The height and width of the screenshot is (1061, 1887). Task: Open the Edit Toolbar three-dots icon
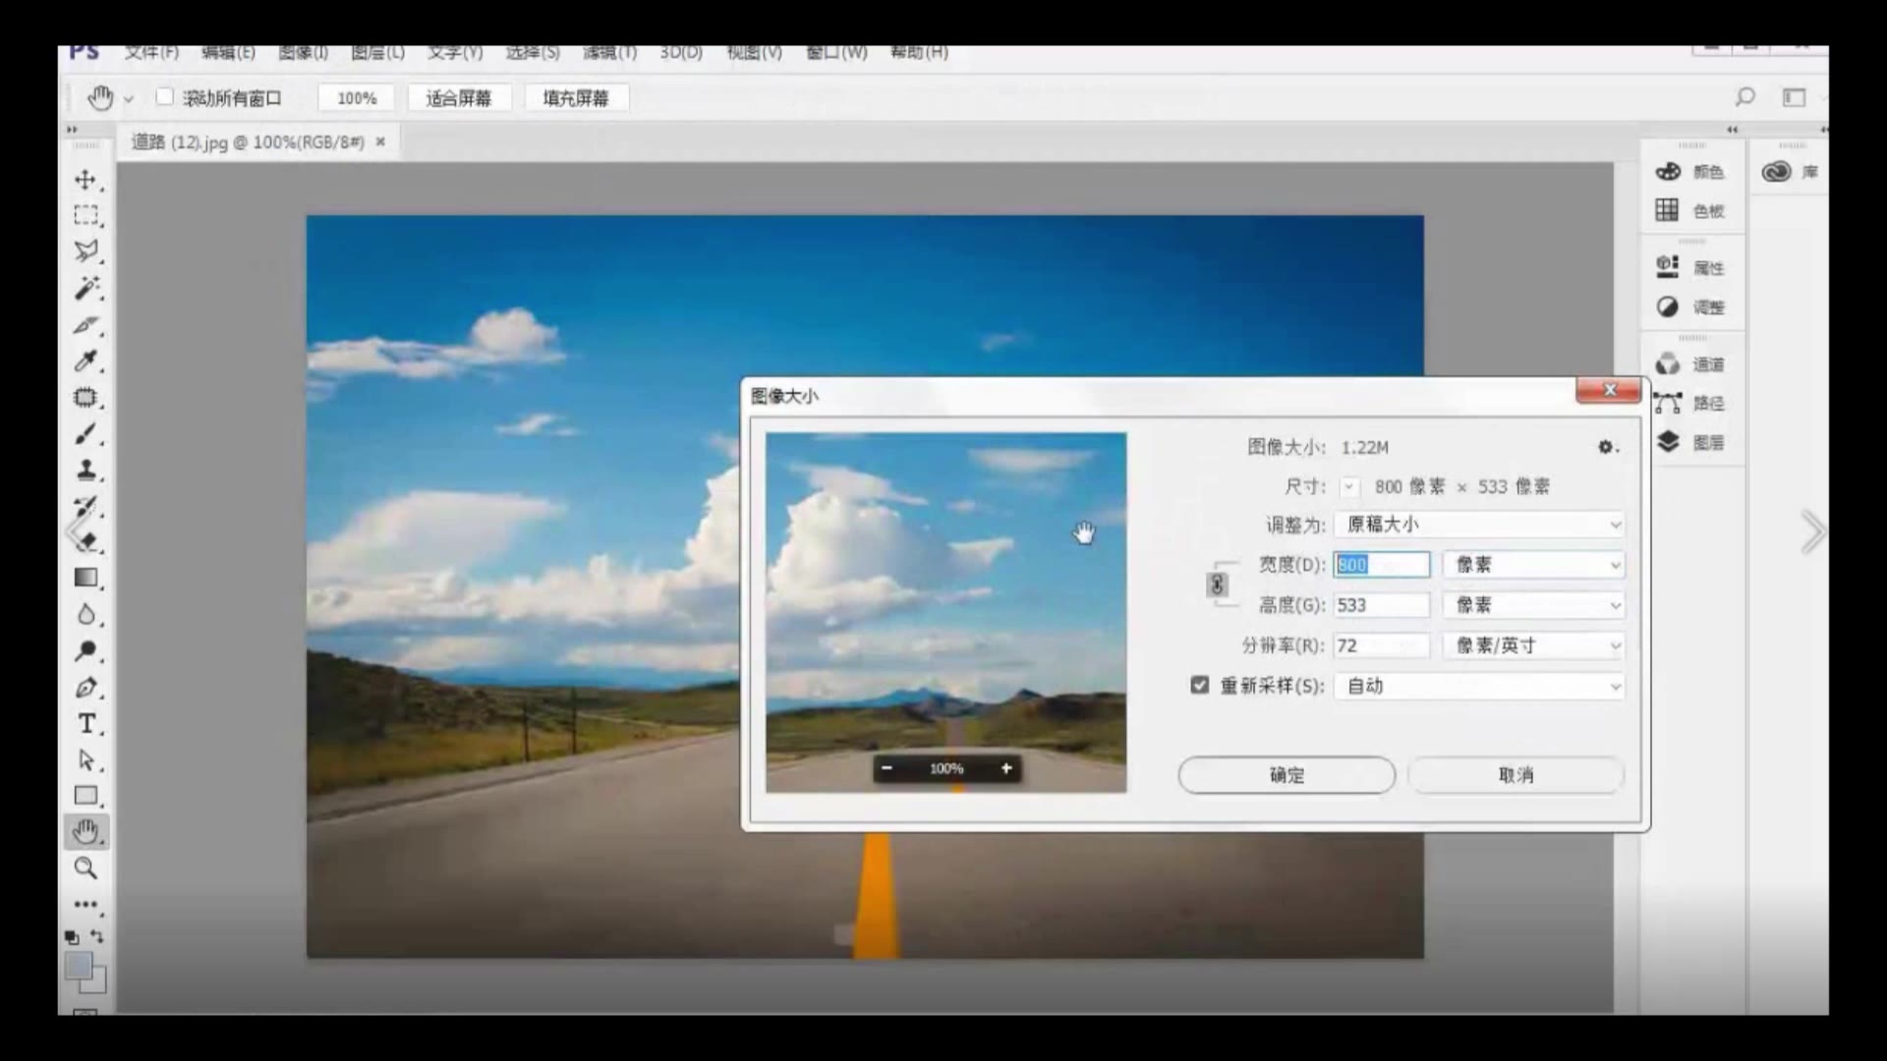(x=86, y=904)
